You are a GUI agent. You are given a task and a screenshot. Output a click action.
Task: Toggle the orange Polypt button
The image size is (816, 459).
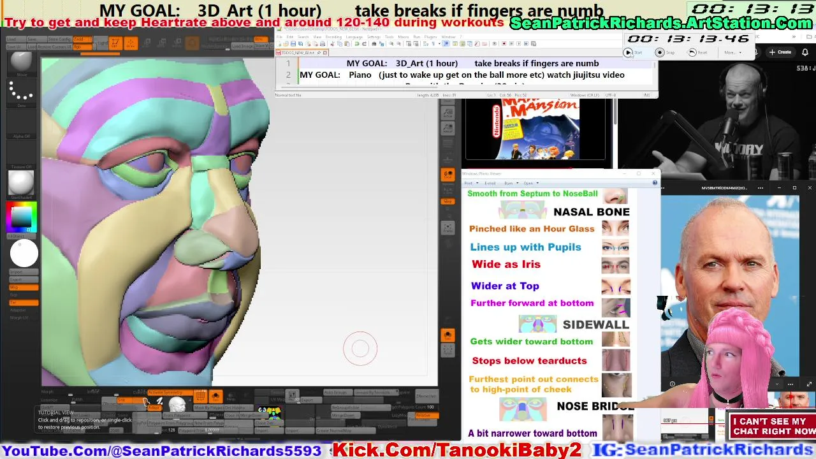154,407
